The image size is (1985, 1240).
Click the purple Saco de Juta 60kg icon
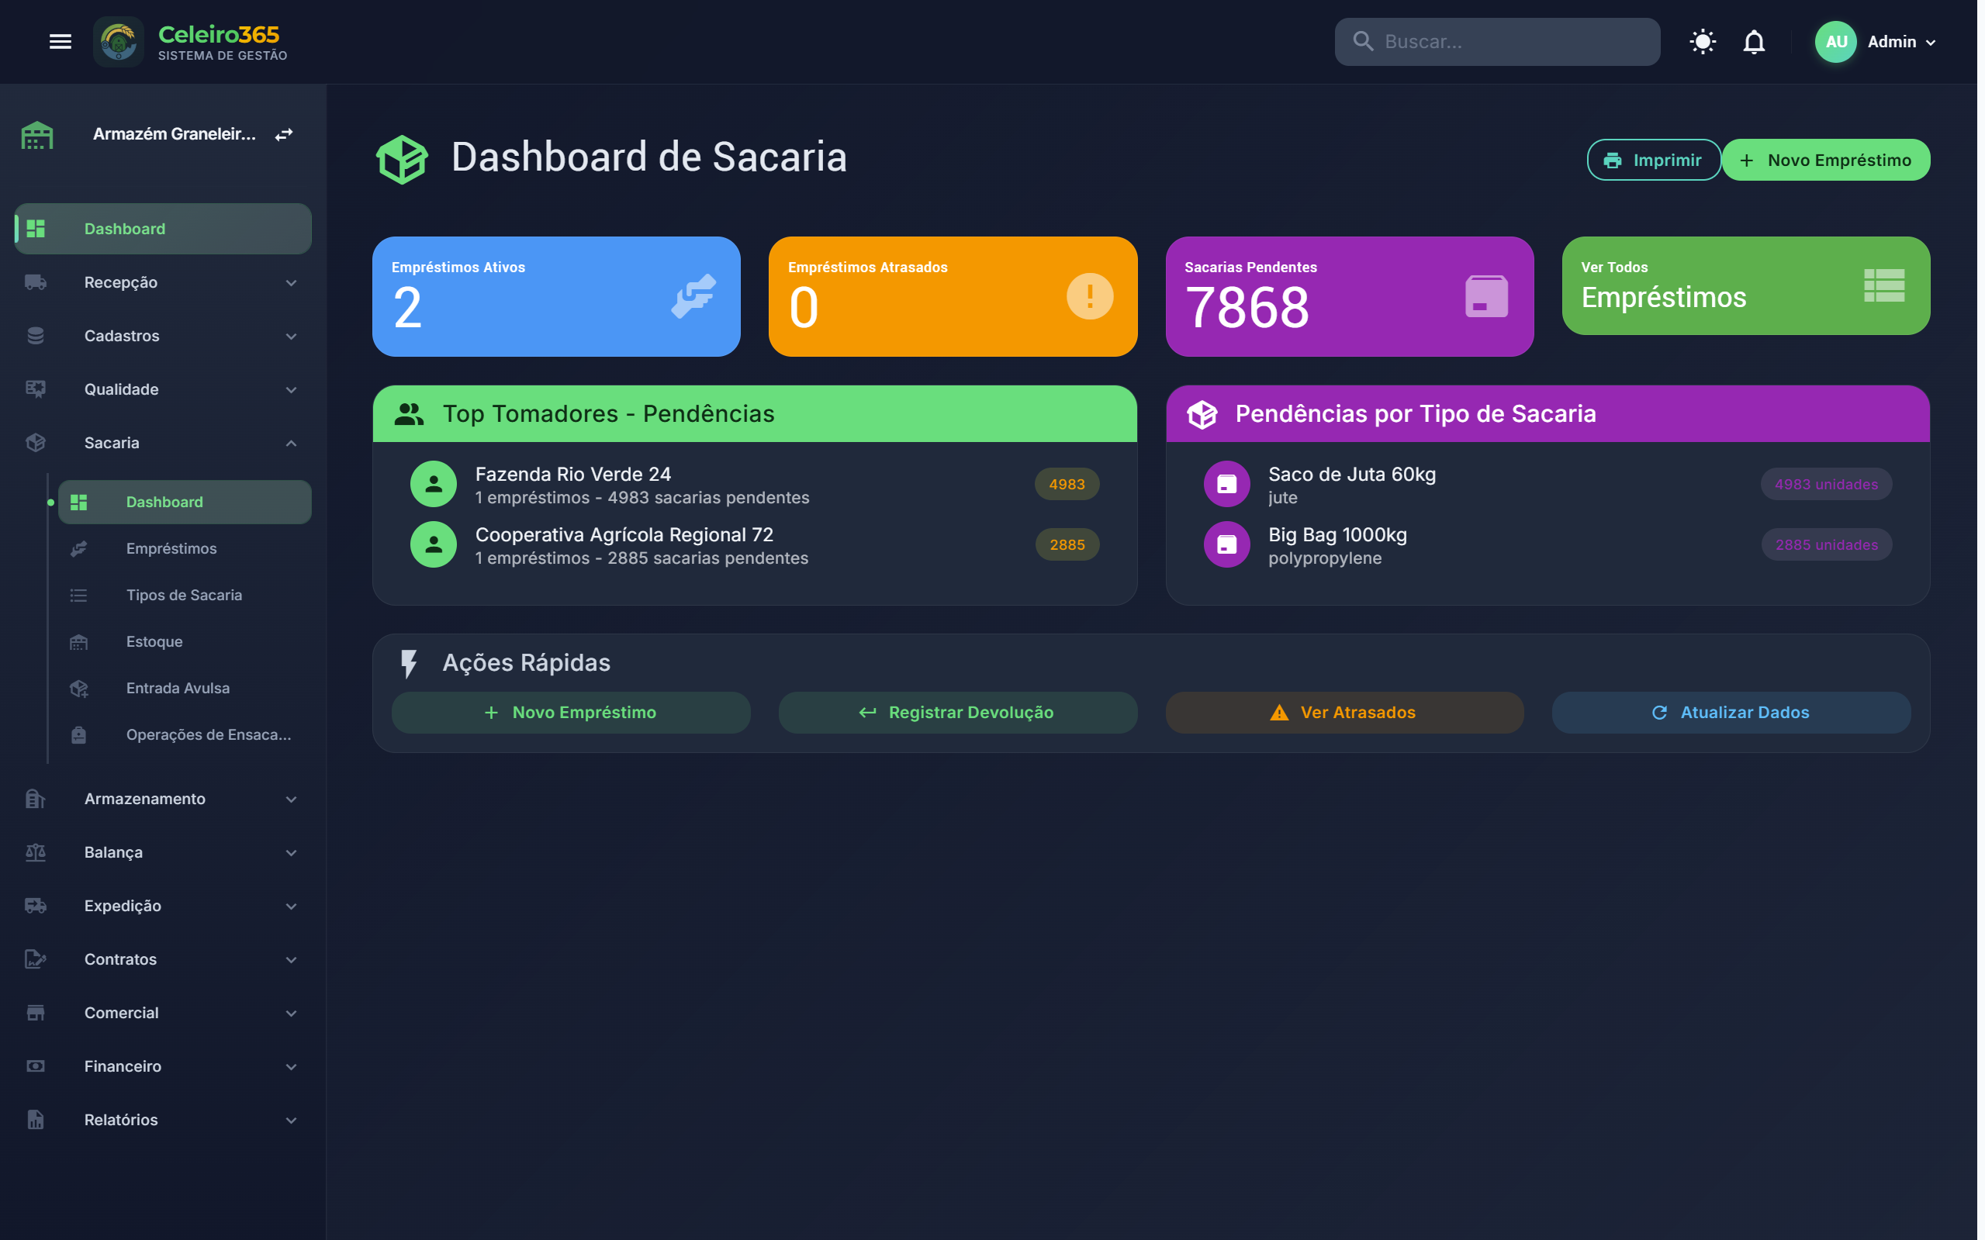[x=1226, y=485]
